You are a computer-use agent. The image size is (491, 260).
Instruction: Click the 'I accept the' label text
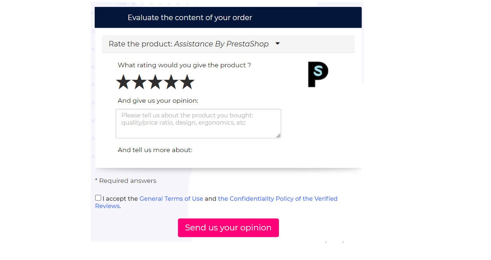point(120,199)
